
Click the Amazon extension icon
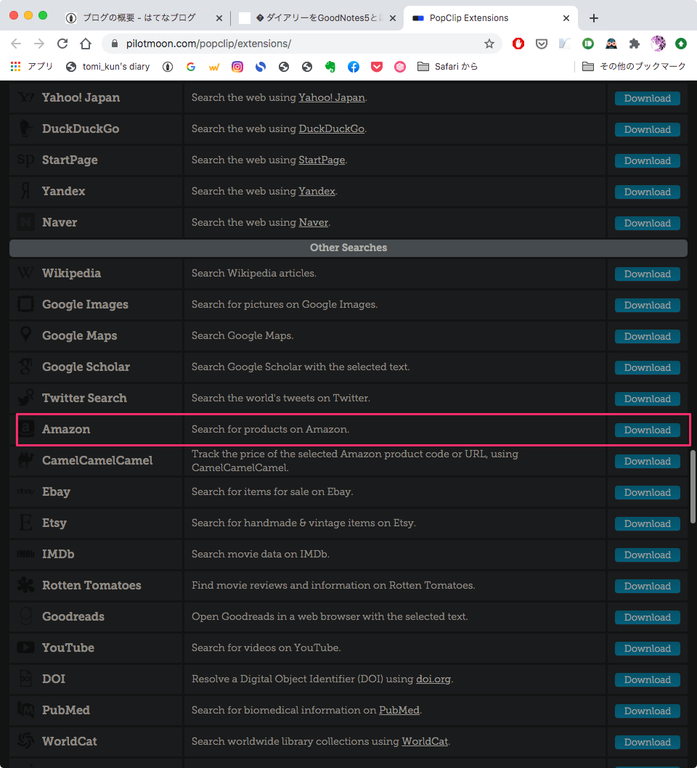point(26,429)
